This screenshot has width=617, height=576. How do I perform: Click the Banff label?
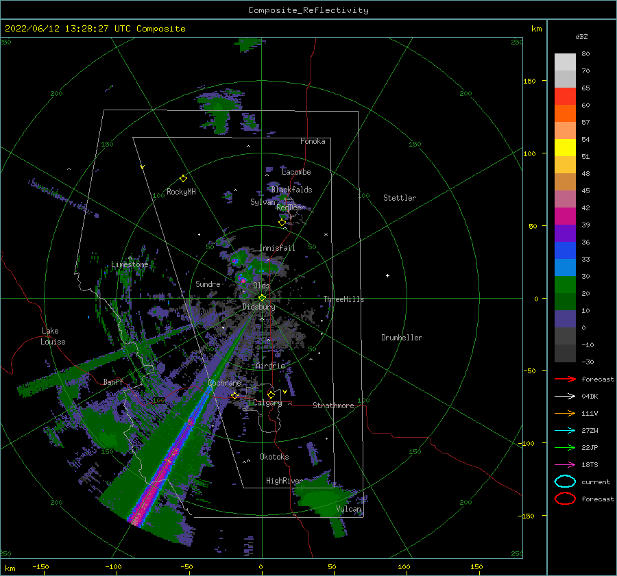[113, 381]
